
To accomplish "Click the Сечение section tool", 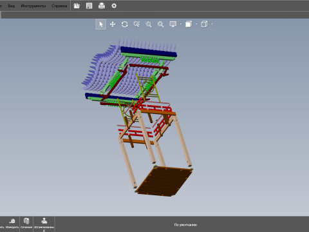I will (26, 224).
